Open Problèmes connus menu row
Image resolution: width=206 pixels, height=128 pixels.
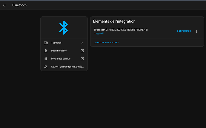pos(64,59)
